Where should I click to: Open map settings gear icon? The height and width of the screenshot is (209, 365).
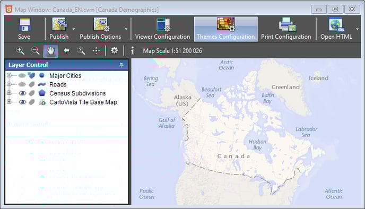coord(114,50)
